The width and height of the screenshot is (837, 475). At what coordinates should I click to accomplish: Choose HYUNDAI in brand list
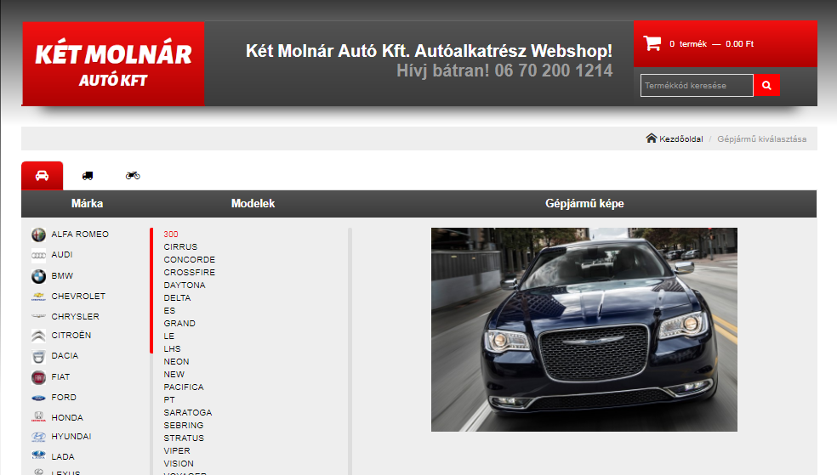pyautogui.click(x=71, y=436)
